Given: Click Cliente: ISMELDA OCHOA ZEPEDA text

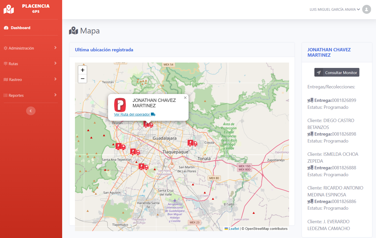Looking at the screenshot, I should 333,158.
